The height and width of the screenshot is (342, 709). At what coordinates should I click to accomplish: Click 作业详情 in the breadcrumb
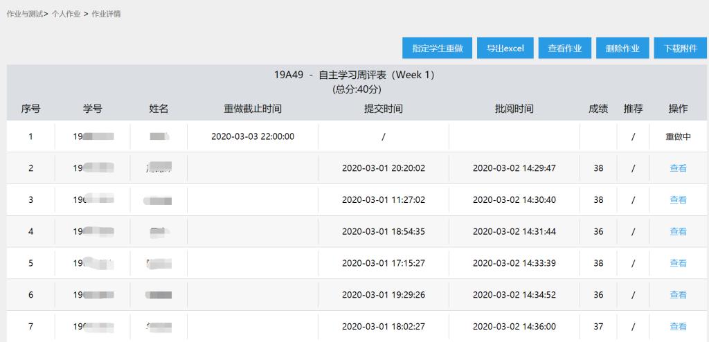(106, 14)
